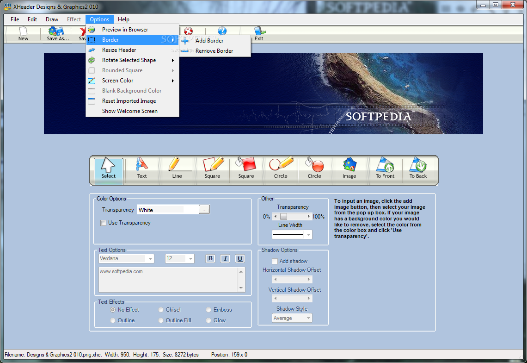The image size is (527, 363).
Task: Select the Outline text effect
Action: pyautogui.click(x=113, y=320)
